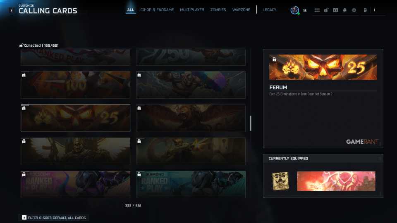
Task: Select the Diamond Ranked Play calling card
Action: (x=191, y=184)
